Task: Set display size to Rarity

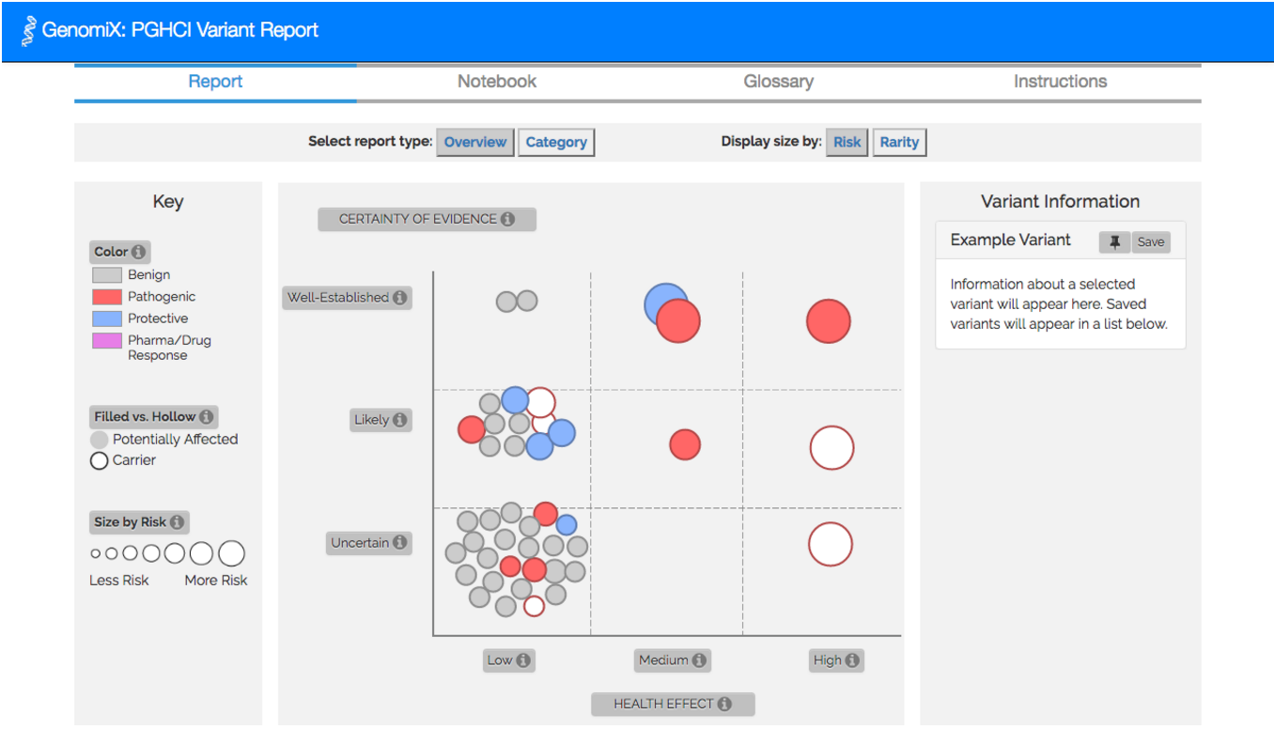Action: (x=899, y=143)
